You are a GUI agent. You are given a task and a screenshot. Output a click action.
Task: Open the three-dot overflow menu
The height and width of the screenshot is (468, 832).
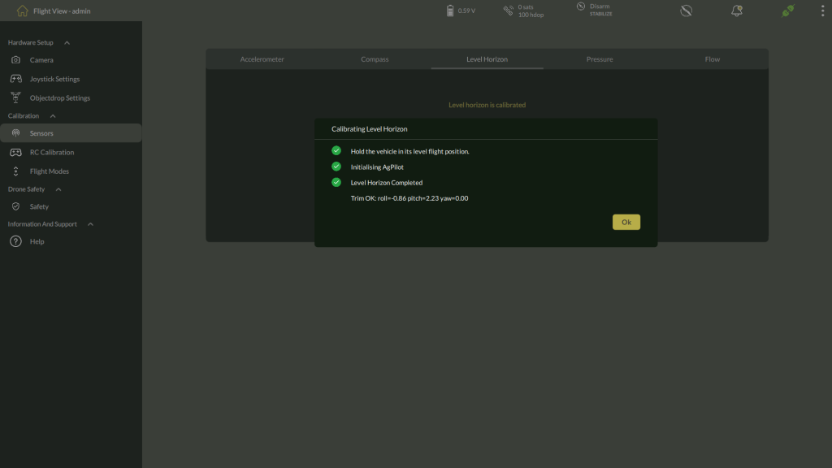click(822, 11)
